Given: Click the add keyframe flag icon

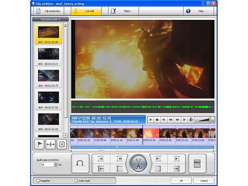Looking at the screenshot, I should pyautogui.click(x=39, y=144).
